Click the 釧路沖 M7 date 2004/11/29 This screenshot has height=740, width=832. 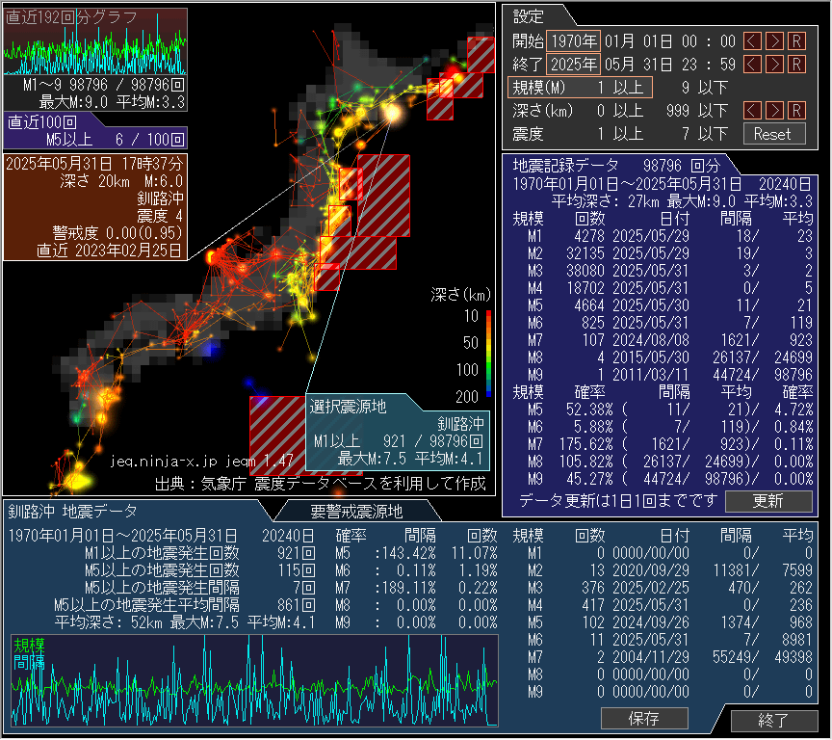(651, 657)
